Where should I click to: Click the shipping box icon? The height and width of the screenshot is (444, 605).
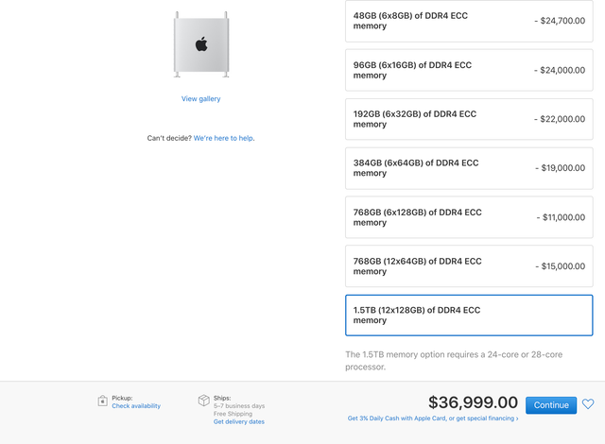coord(203,401)
